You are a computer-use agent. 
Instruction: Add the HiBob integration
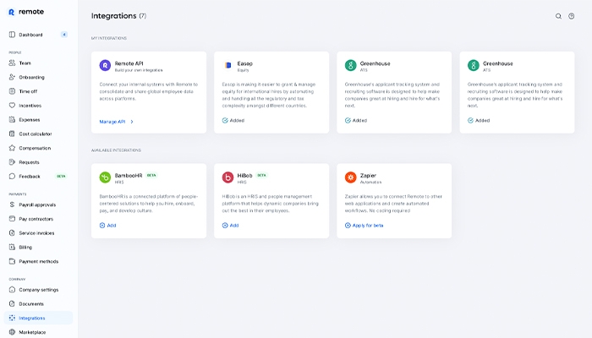(230, 226)
